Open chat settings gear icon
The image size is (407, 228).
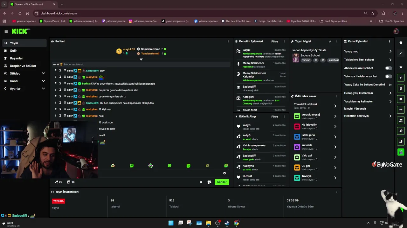[x=201, y=182]
